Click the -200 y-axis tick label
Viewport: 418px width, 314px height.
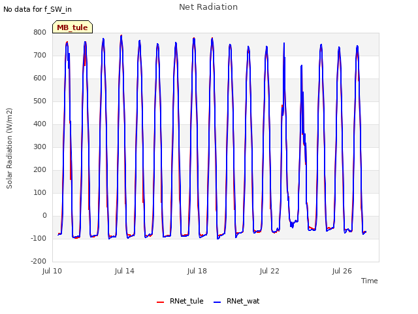tap(39, 262)
